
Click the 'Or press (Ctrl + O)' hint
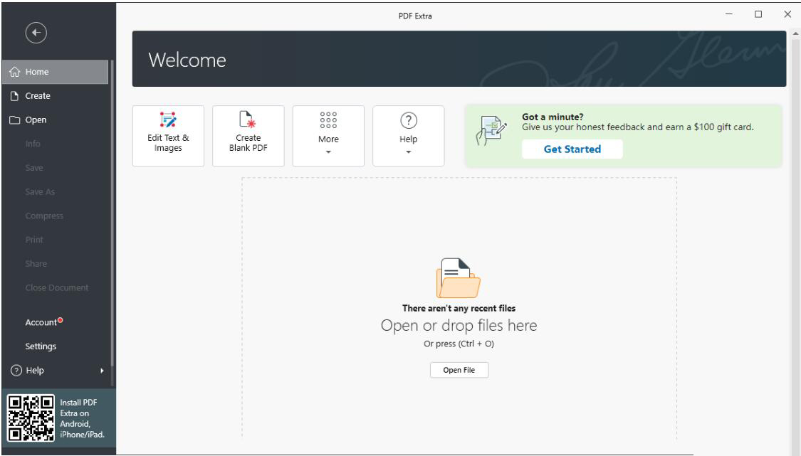[459, 344]
